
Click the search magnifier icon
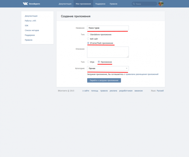134,4
